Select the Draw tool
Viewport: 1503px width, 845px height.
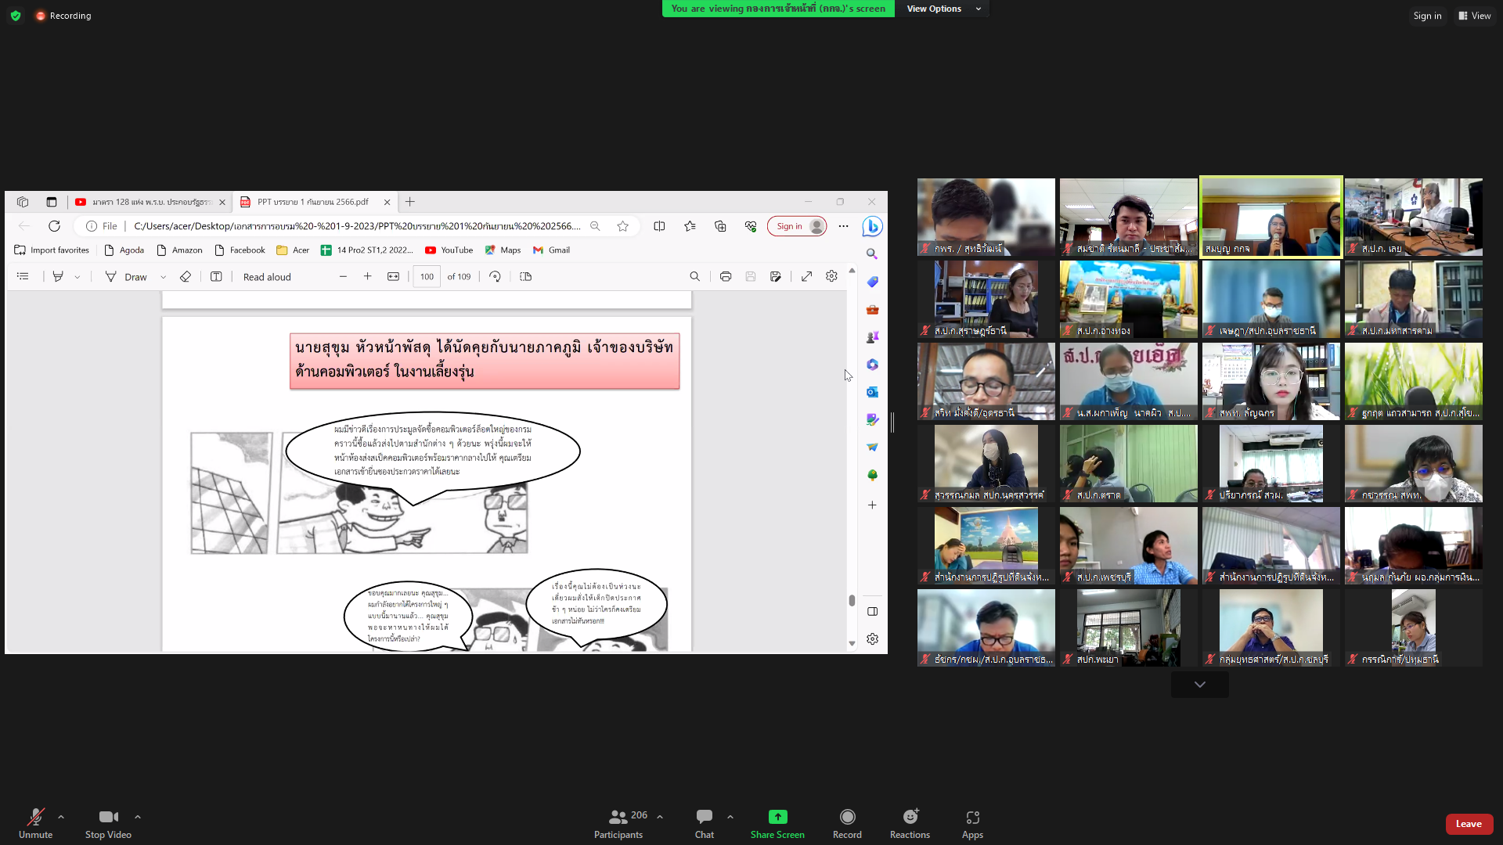[126, 277]
